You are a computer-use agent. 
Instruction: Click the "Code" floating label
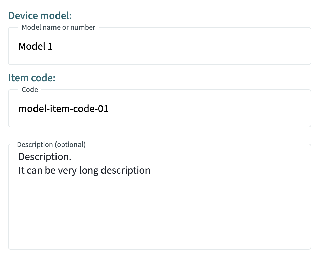(x=30, y=90)
